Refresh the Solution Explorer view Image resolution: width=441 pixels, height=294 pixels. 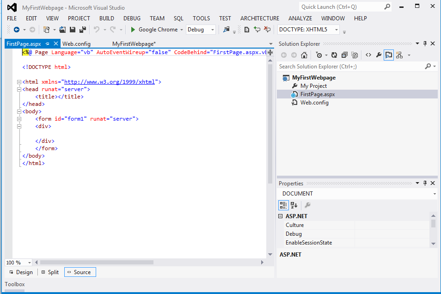tap(334, 55)
